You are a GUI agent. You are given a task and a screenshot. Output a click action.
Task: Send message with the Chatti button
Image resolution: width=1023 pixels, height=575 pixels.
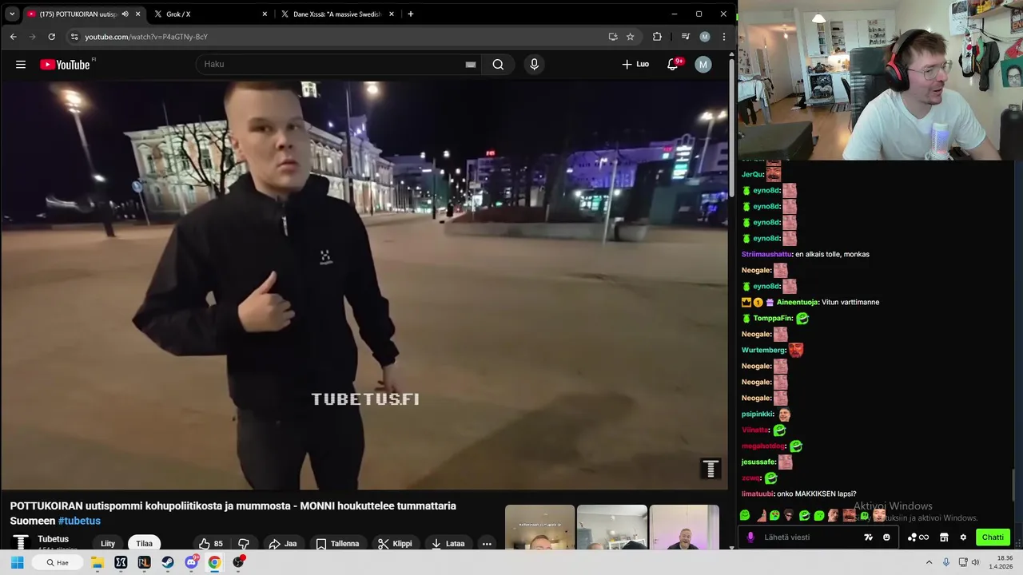(993, 537)
